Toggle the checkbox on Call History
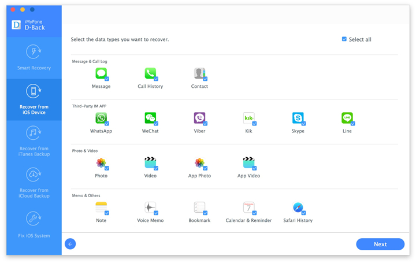 156,79
